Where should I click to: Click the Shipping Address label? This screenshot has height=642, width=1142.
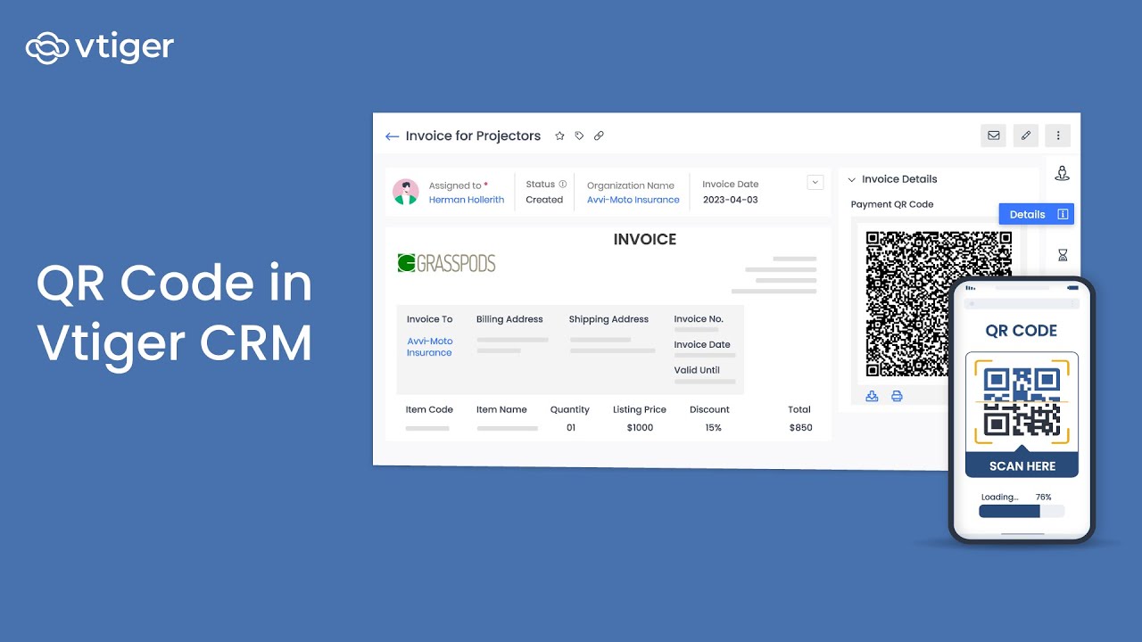(x=608, y=319)
